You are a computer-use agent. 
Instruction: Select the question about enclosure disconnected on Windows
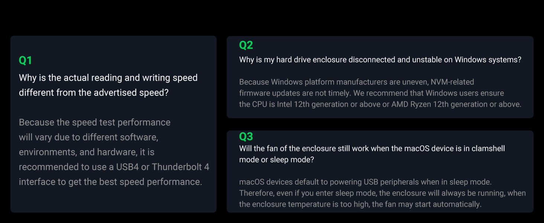point(381,60)
